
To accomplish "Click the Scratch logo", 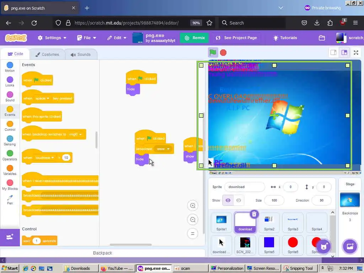I will [x=16, y=38].
